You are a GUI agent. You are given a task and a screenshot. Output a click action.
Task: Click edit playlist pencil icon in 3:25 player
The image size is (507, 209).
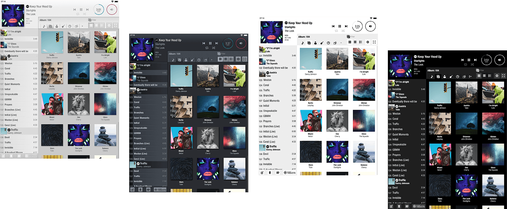[x=262, y=173]
